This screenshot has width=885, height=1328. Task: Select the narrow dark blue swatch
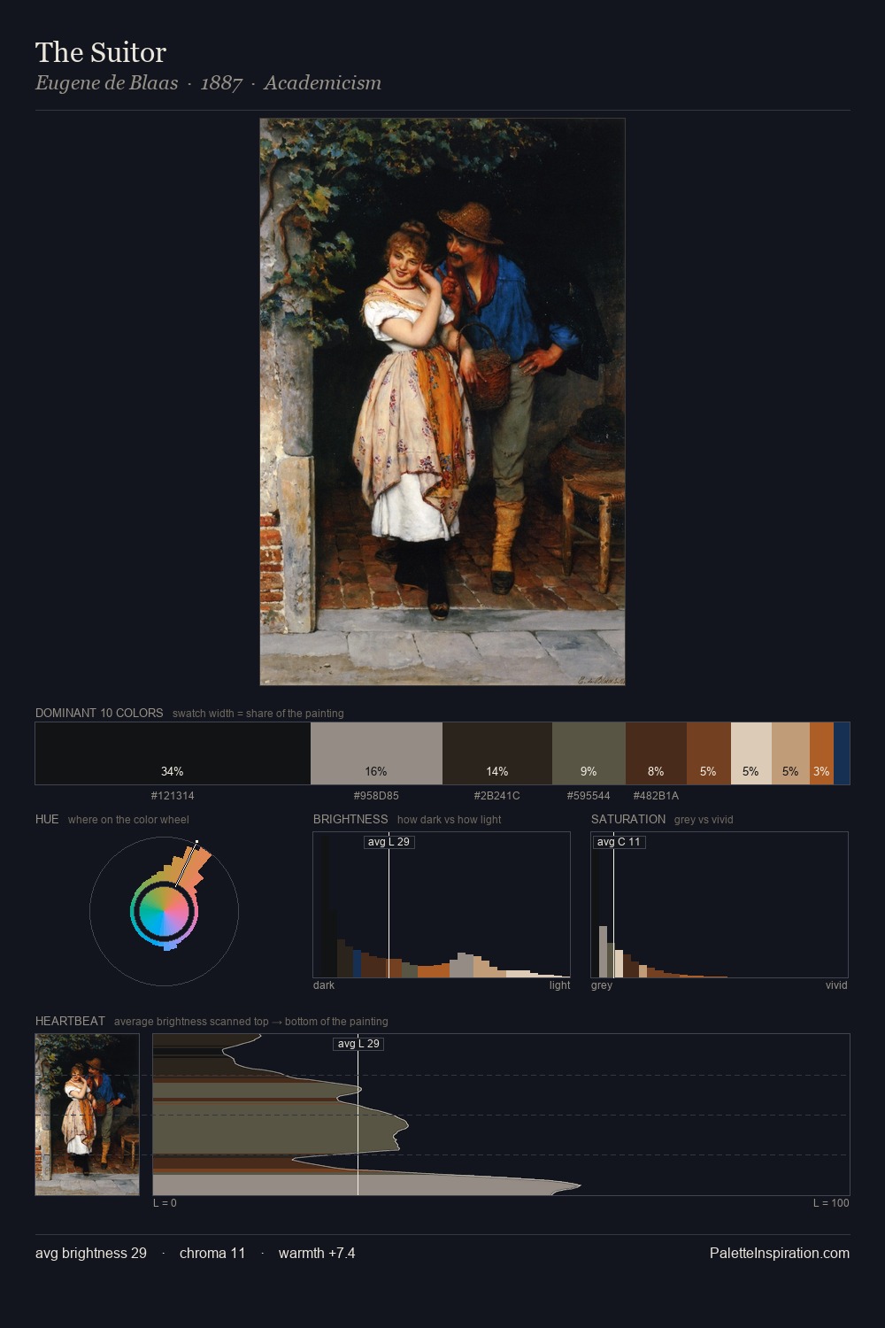[x=842, y=753]
